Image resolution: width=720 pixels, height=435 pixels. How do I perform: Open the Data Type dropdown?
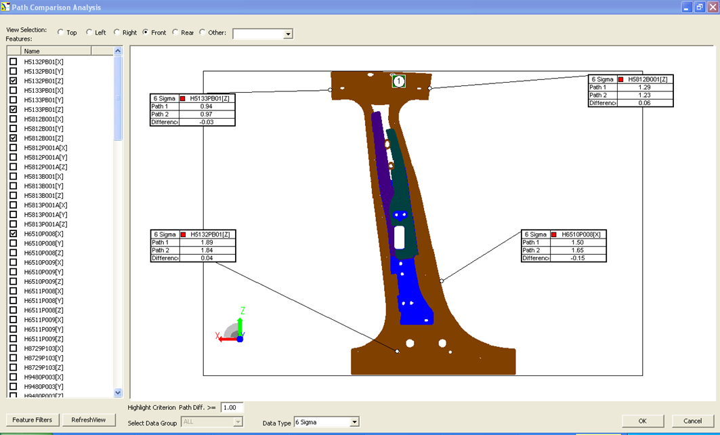(354, 421)
